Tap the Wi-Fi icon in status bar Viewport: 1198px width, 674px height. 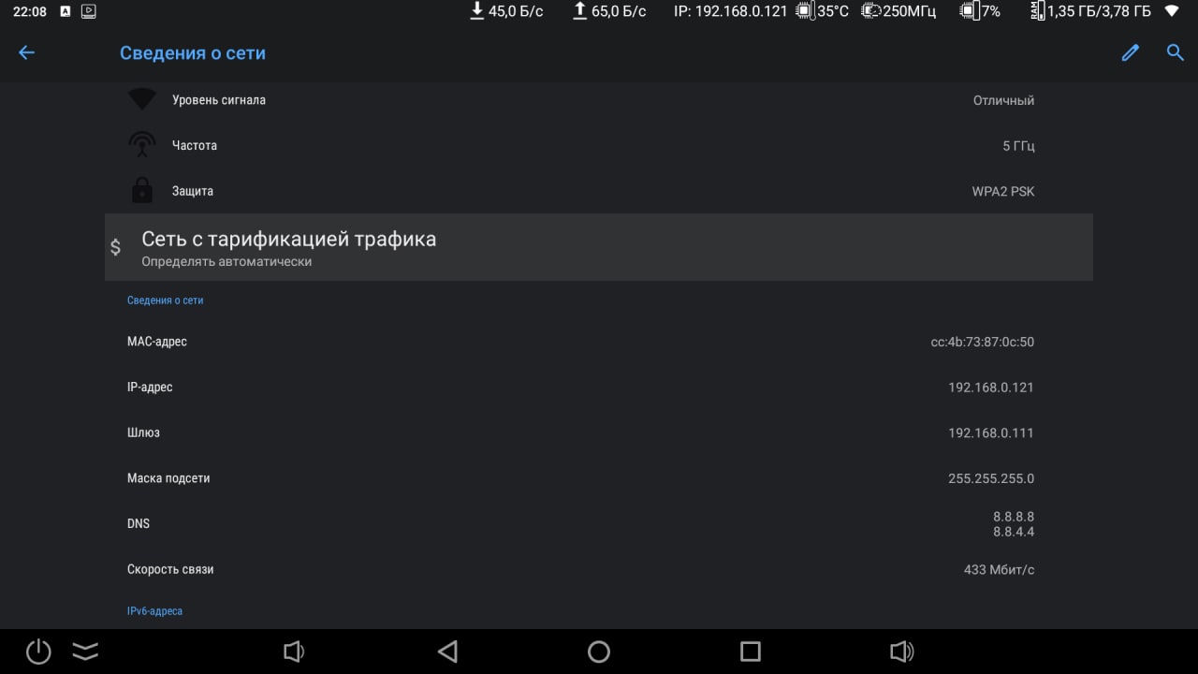coord(1171,11)
